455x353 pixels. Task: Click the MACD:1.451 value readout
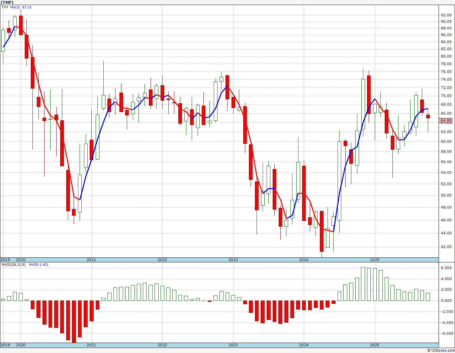tap(39, 264)
